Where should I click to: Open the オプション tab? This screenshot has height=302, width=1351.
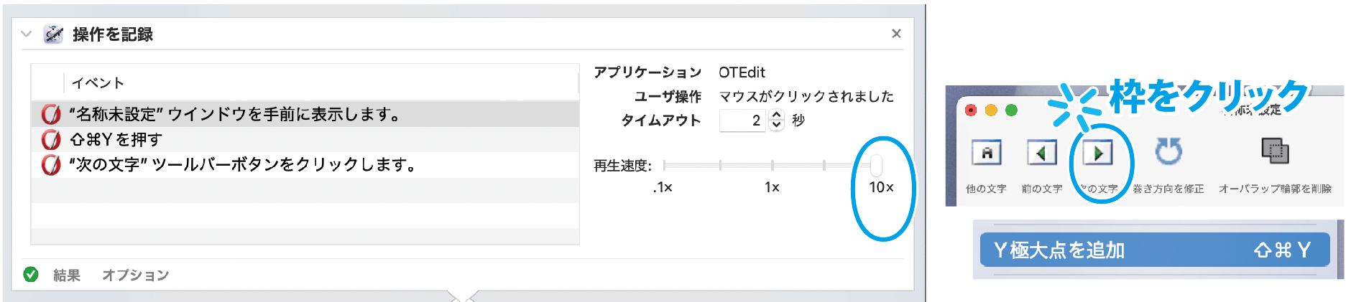tap(135, 275)
